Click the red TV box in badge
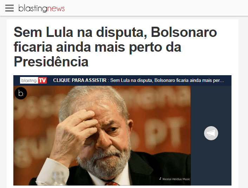This screenshot has width=248, height=188. click(43, 80)
